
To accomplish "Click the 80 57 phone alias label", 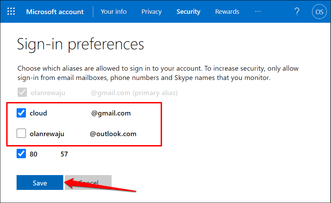I will pyautogui.click(x=49, y=154).
